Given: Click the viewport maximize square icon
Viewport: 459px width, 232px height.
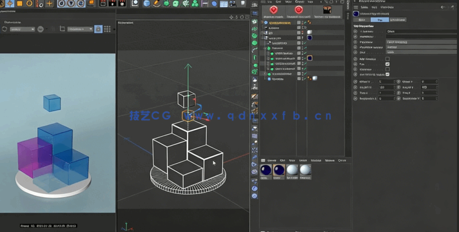Looking at the screenshot, I should [x=247, y=17].
